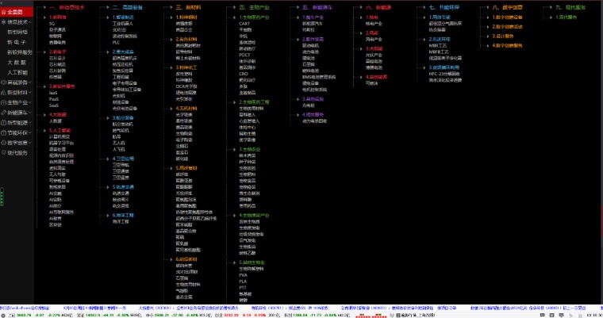Screen dimensions: 603x318
Task: Select IaaS under 新软件服务
Action: pos(53,93)
